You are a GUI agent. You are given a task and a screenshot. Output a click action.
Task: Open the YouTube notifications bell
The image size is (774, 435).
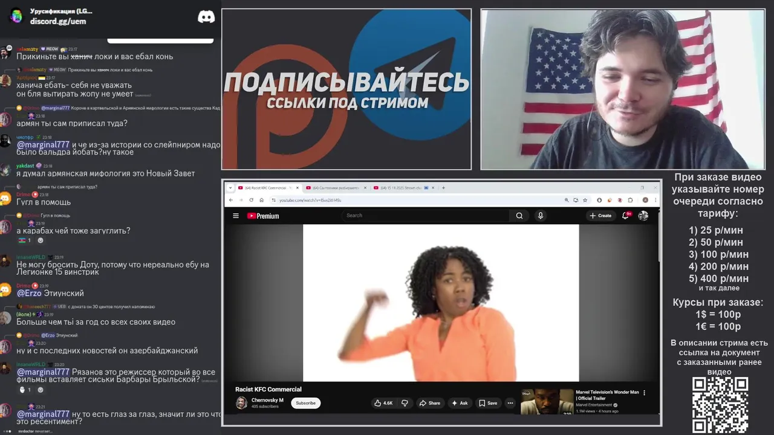point(626,215)
